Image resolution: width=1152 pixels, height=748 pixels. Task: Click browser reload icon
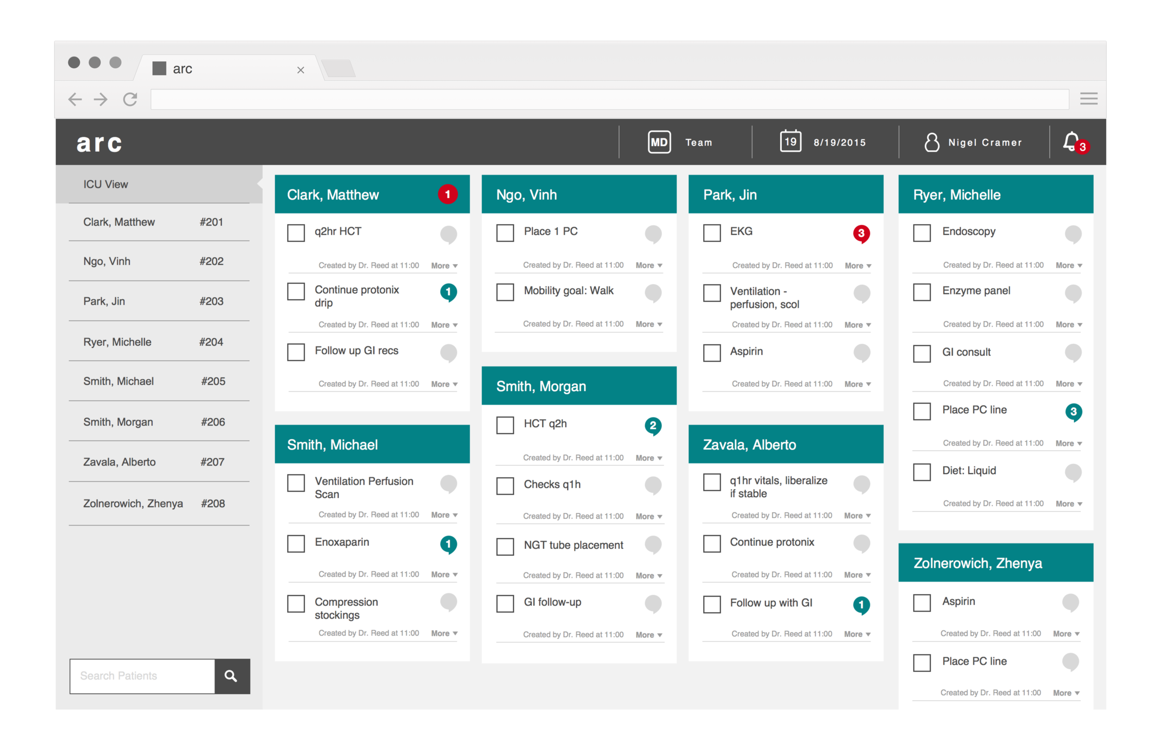coord(130,99)
